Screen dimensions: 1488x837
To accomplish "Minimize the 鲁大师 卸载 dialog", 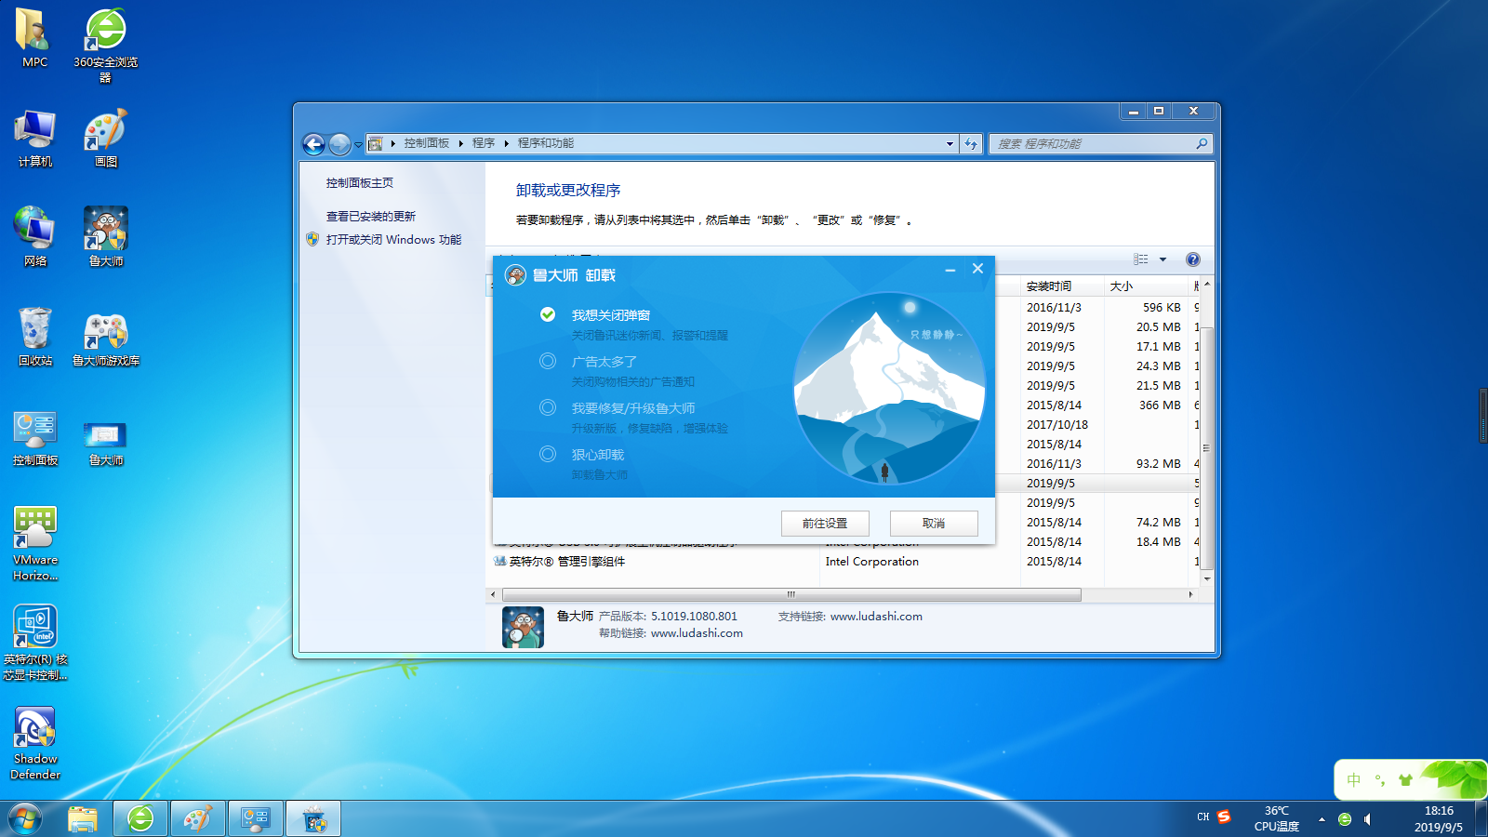I will pyautogui.click(x=950, y=270).
